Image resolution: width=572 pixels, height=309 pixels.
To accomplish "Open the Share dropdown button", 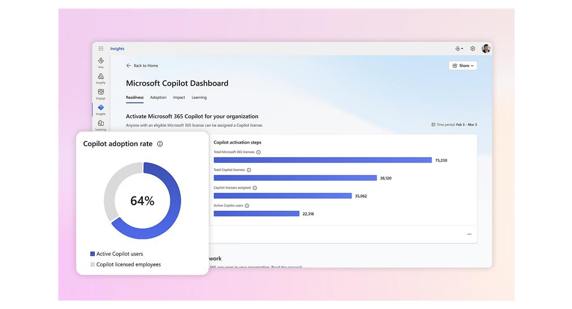I will [x=462, y=66].
